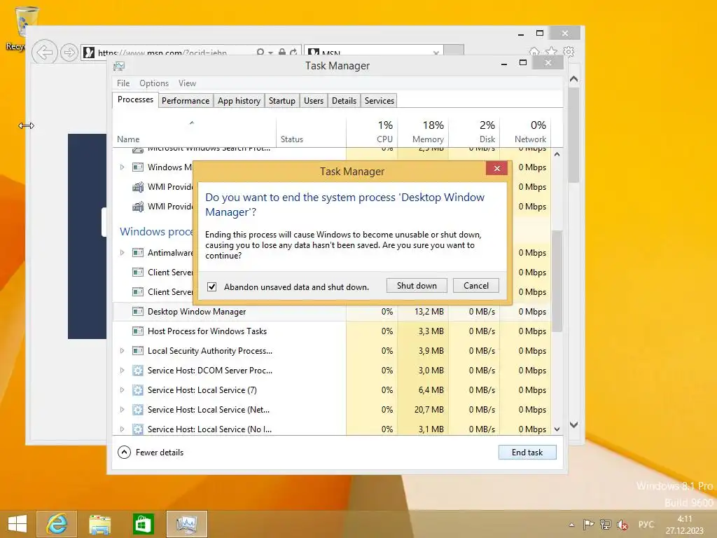Select Host Process for Windows Tasks row

coord(331,331)
